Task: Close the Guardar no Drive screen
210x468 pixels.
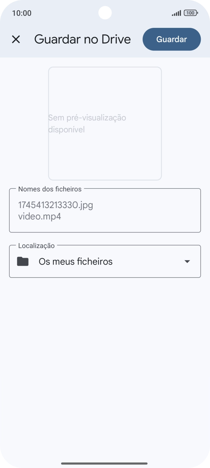Action: pos(16,39)
